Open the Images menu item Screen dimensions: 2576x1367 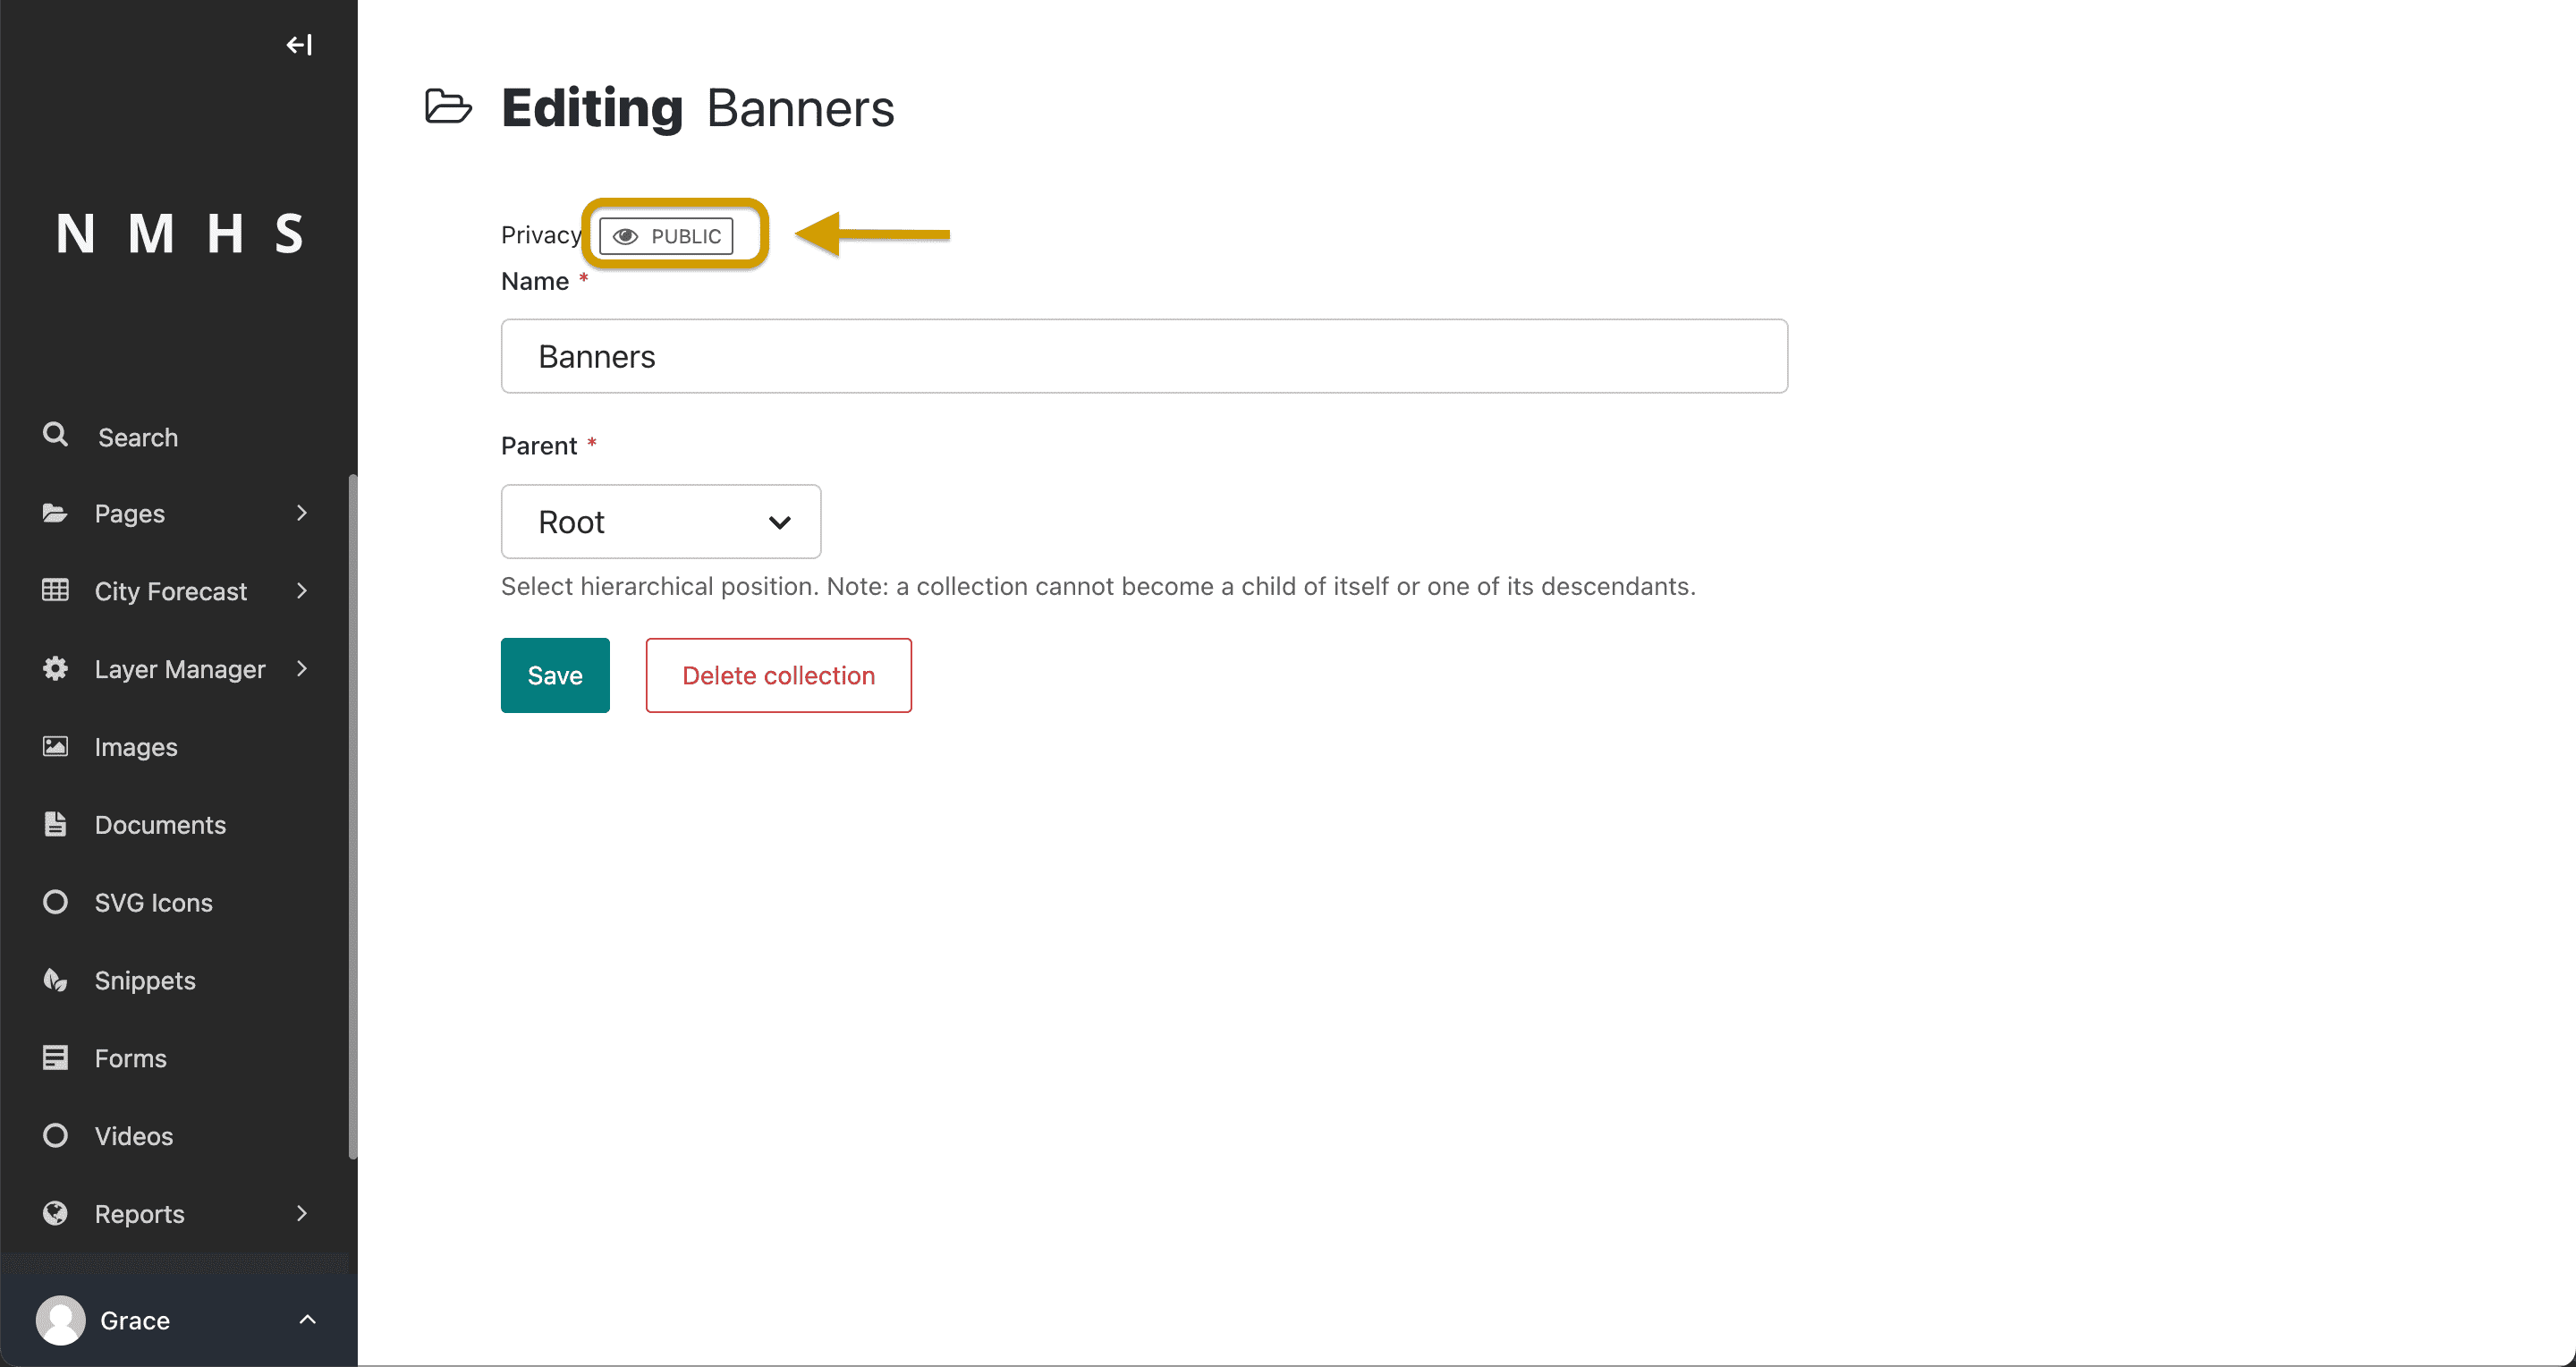(136, 747)
